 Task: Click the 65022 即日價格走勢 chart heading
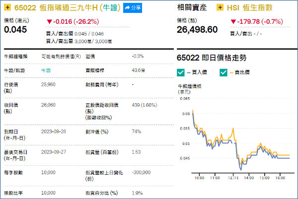(x=212, y=58)
